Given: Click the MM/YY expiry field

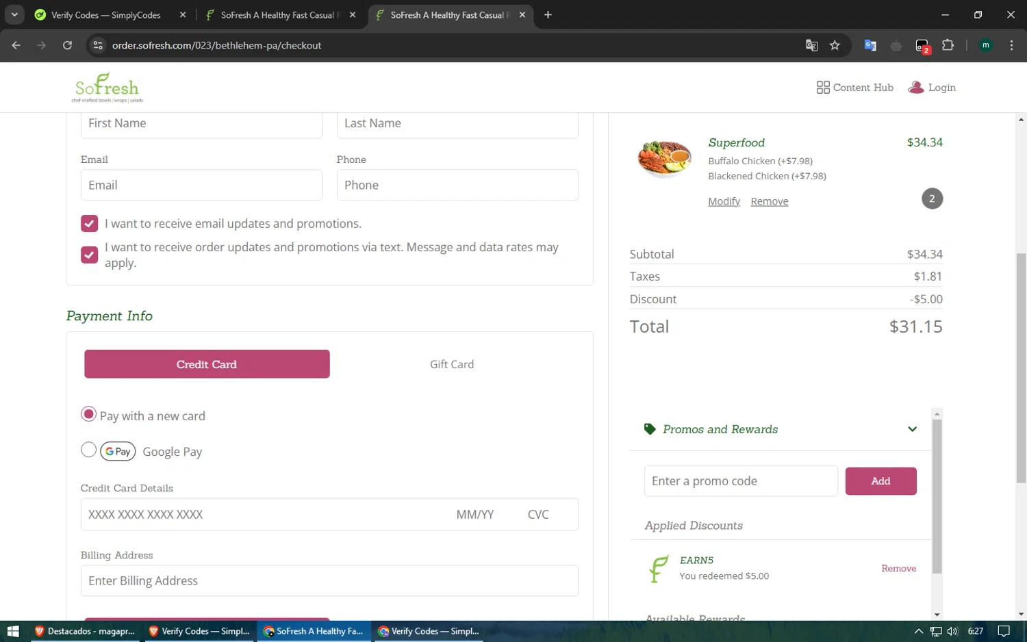Looking at the screenshot, I should click(475, 515).
